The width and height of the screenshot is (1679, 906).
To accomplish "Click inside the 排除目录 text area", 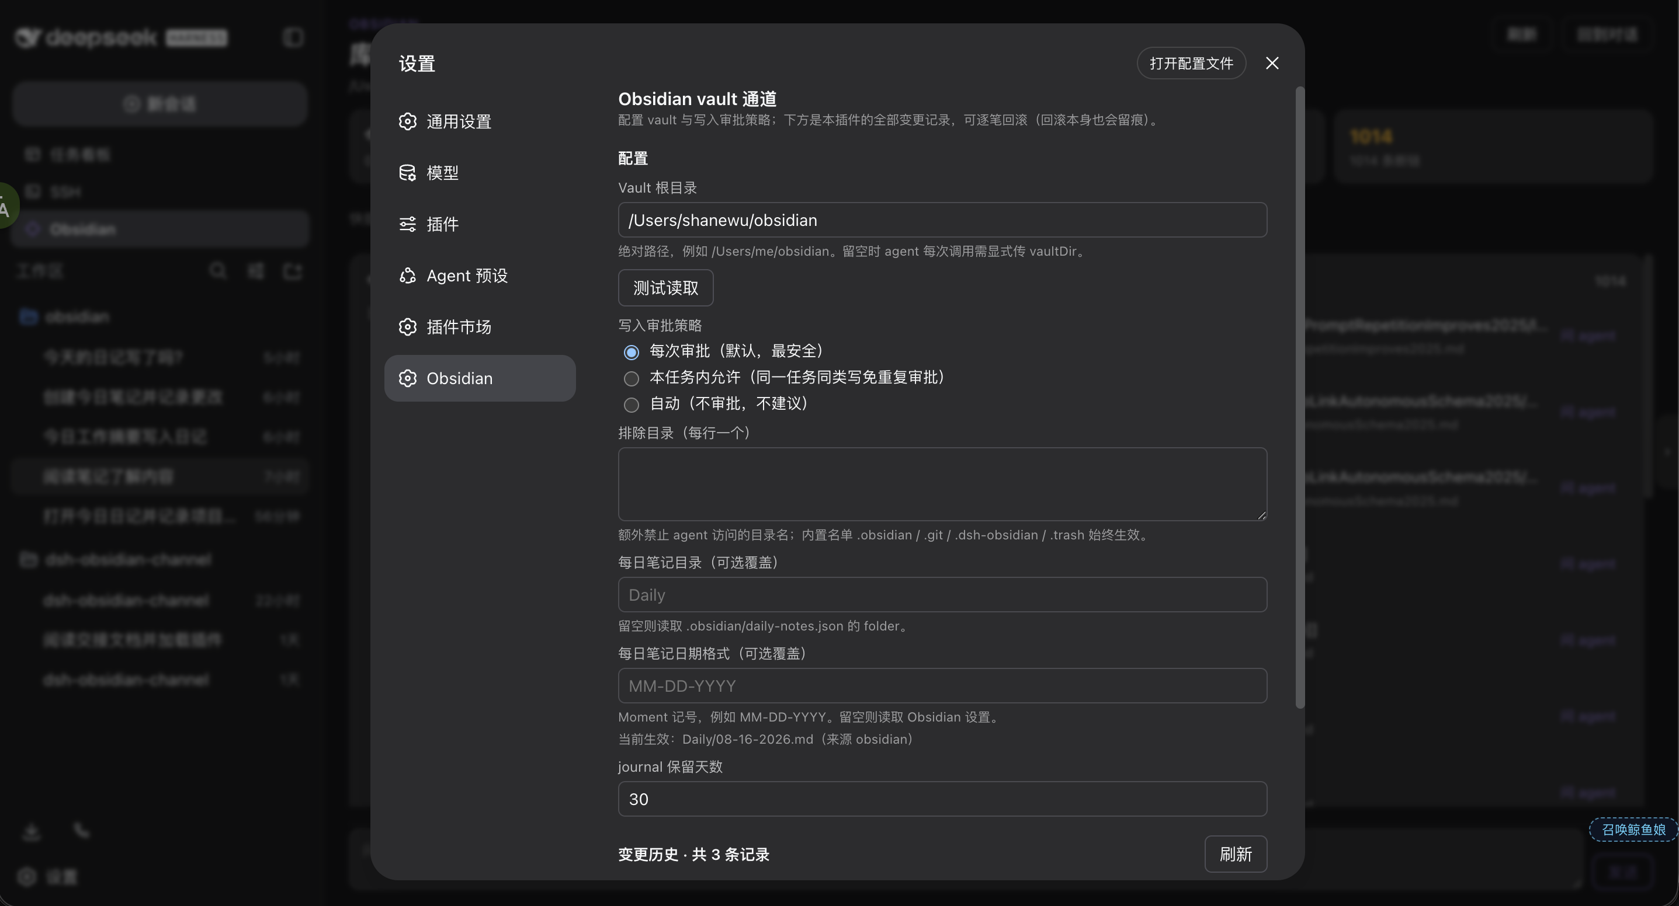I will [942, 484].
